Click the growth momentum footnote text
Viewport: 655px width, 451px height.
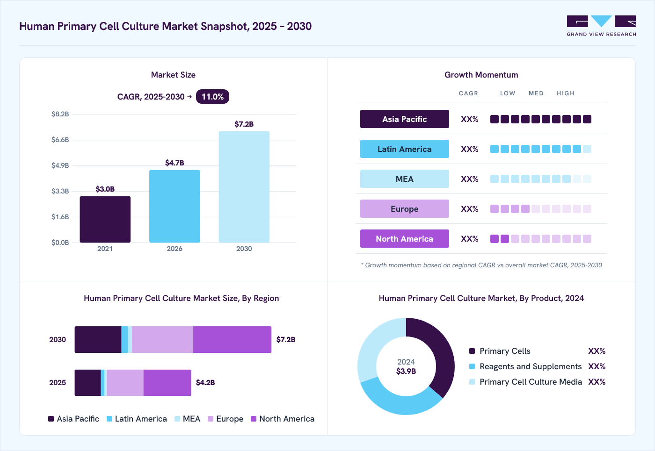[x=481, y=265]
